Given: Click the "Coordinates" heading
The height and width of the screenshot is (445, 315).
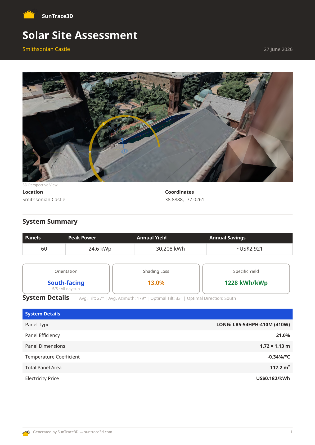Looking at the screenshot, I should click(179, 192).
